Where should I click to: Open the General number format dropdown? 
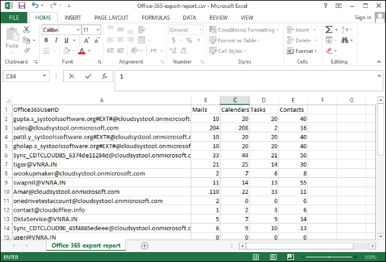tap(201, 30)
